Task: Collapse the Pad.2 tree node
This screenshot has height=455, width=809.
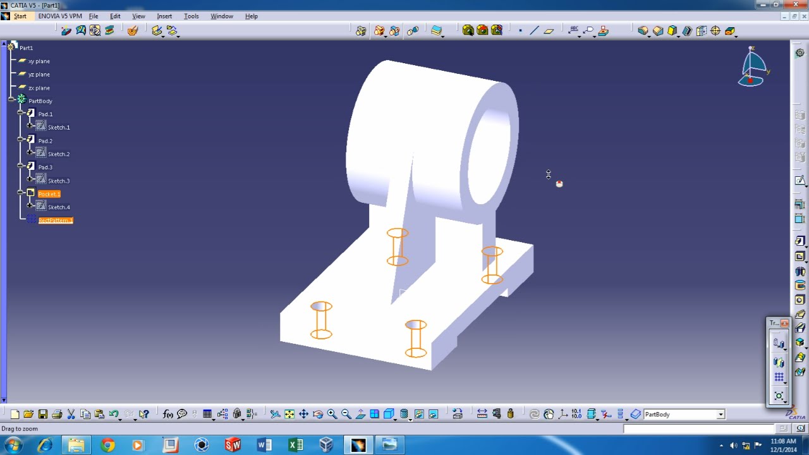Action: click(x=21, y=140)
